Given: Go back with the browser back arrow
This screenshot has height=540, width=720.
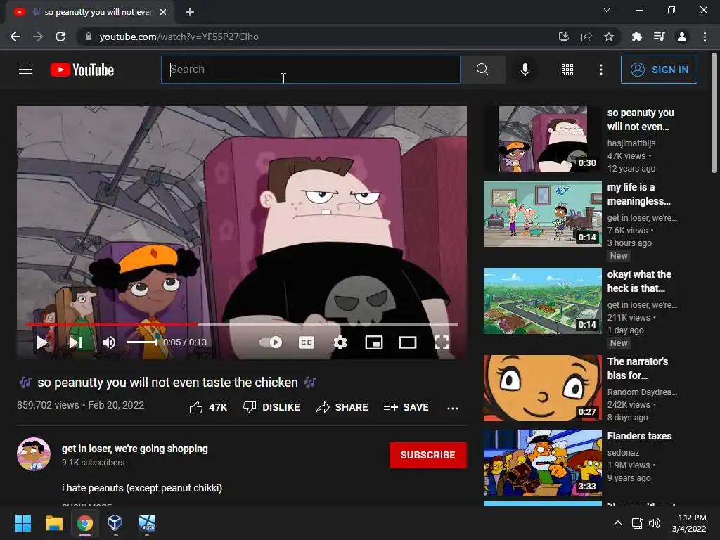Looking at the screenshot, I should (15, 37).
